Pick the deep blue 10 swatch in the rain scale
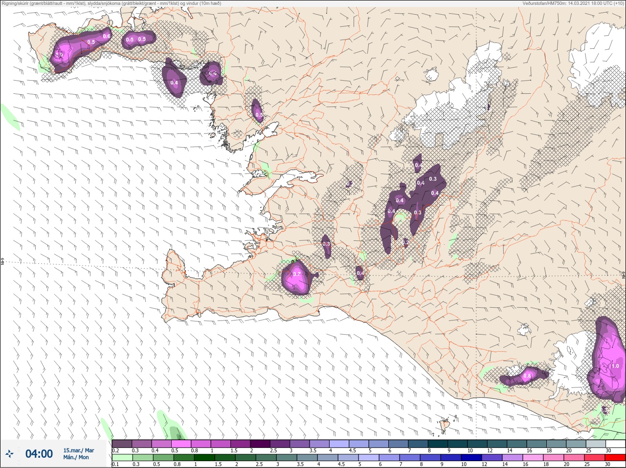The image size is (626, 468). tap(472, 458)
